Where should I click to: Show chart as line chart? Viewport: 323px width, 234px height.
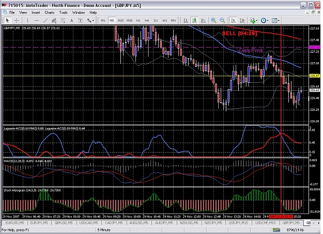(203, 20)
